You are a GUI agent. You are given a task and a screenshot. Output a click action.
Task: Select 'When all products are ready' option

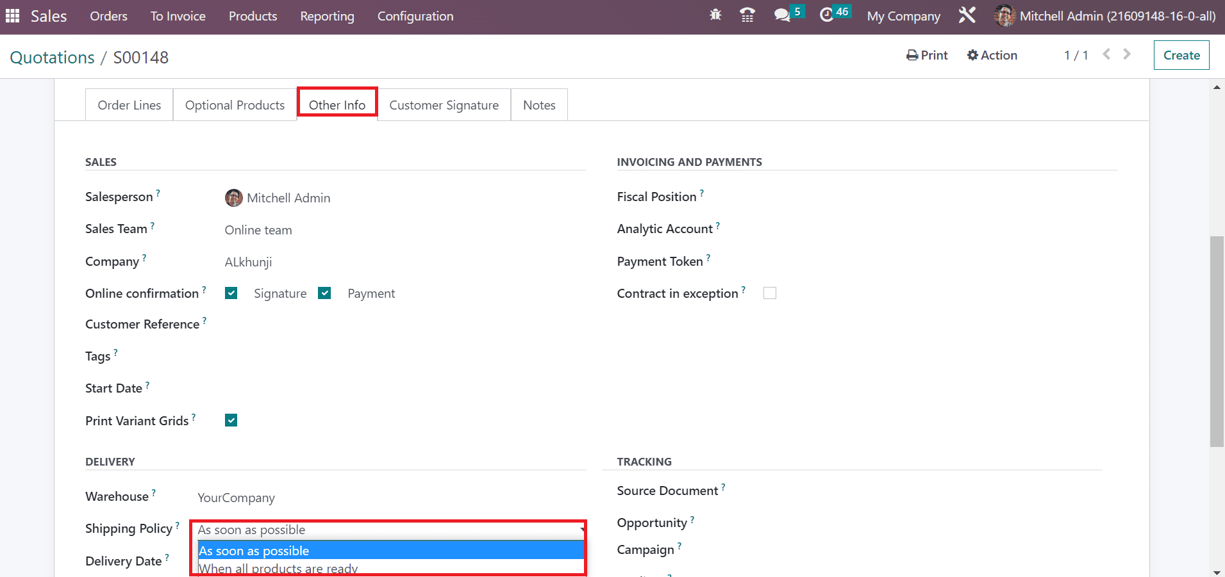(391, 568)
